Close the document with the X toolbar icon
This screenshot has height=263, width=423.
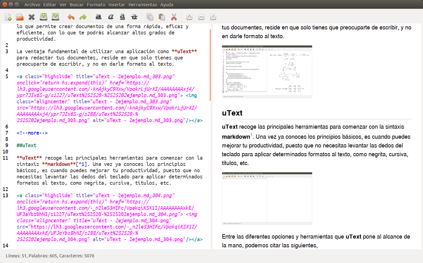click(x=32, y=17)
